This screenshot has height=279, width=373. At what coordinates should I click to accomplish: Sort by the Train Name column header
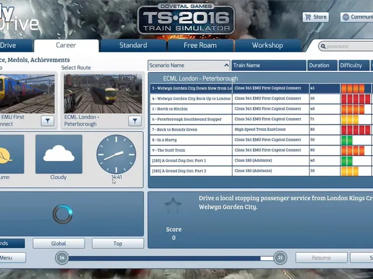coord(269,65)
